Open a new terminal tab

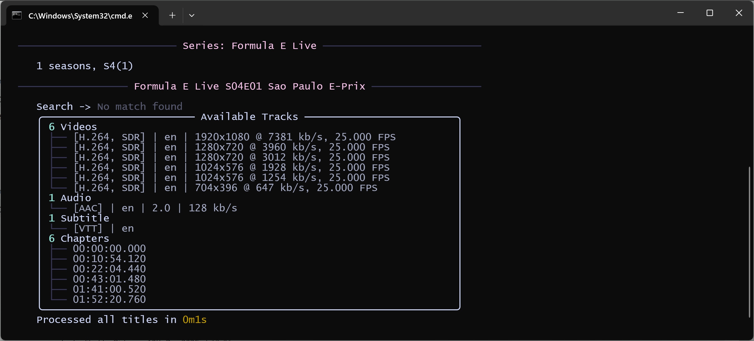172,15
